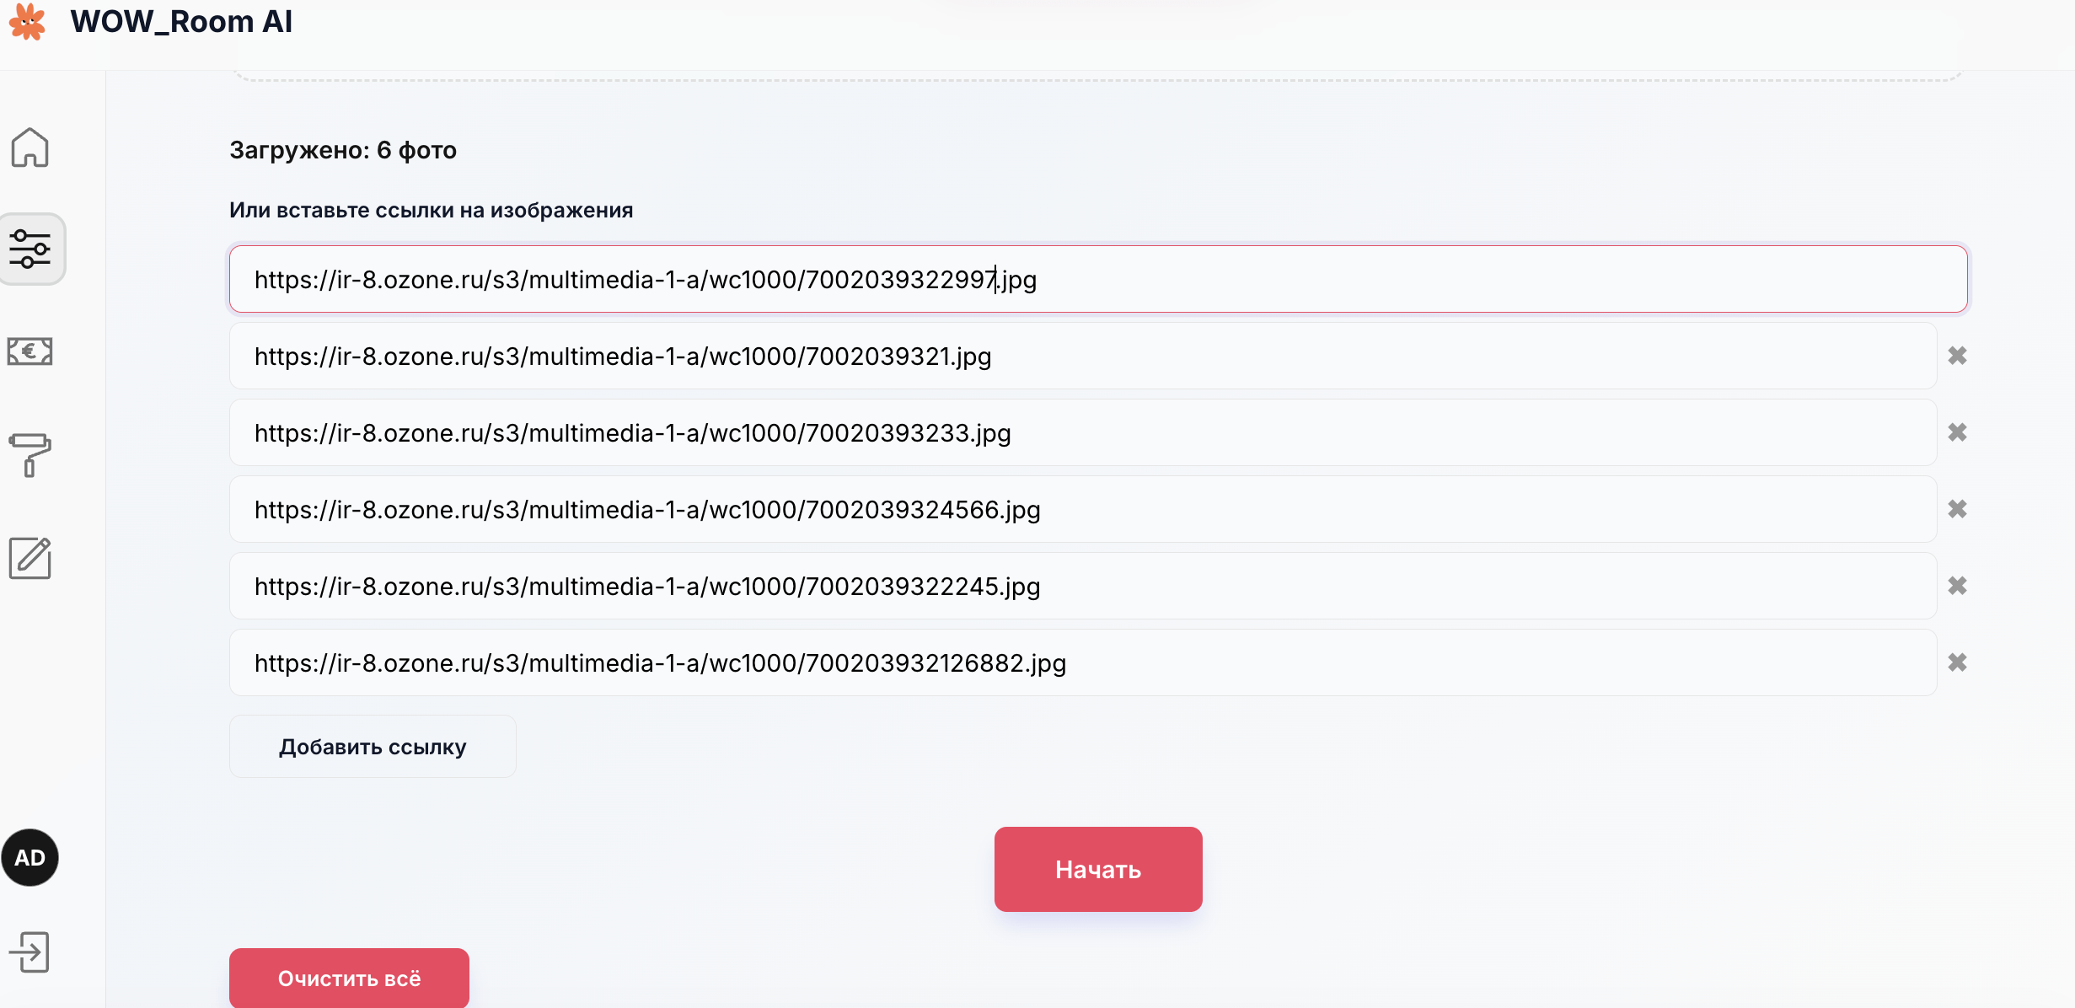This screenshot has width=2075, height=1008.
Task: Delete the link ending 700203932126882.jpg
Action: click(1957, 662)
